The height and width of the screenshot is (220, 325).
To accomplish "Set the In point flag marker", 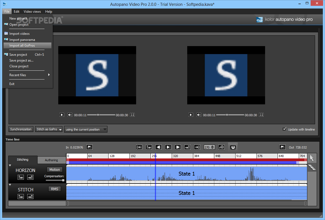I will click(x=89, y=147).
